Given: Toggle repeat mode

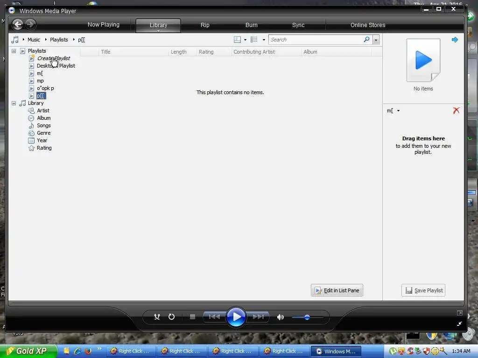Looking at the screenshot, I should (172, 317).
